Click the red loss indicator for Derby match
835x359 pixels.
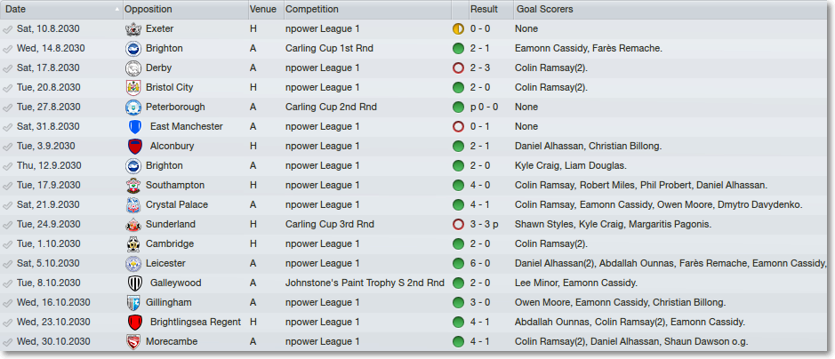[458, 68]
